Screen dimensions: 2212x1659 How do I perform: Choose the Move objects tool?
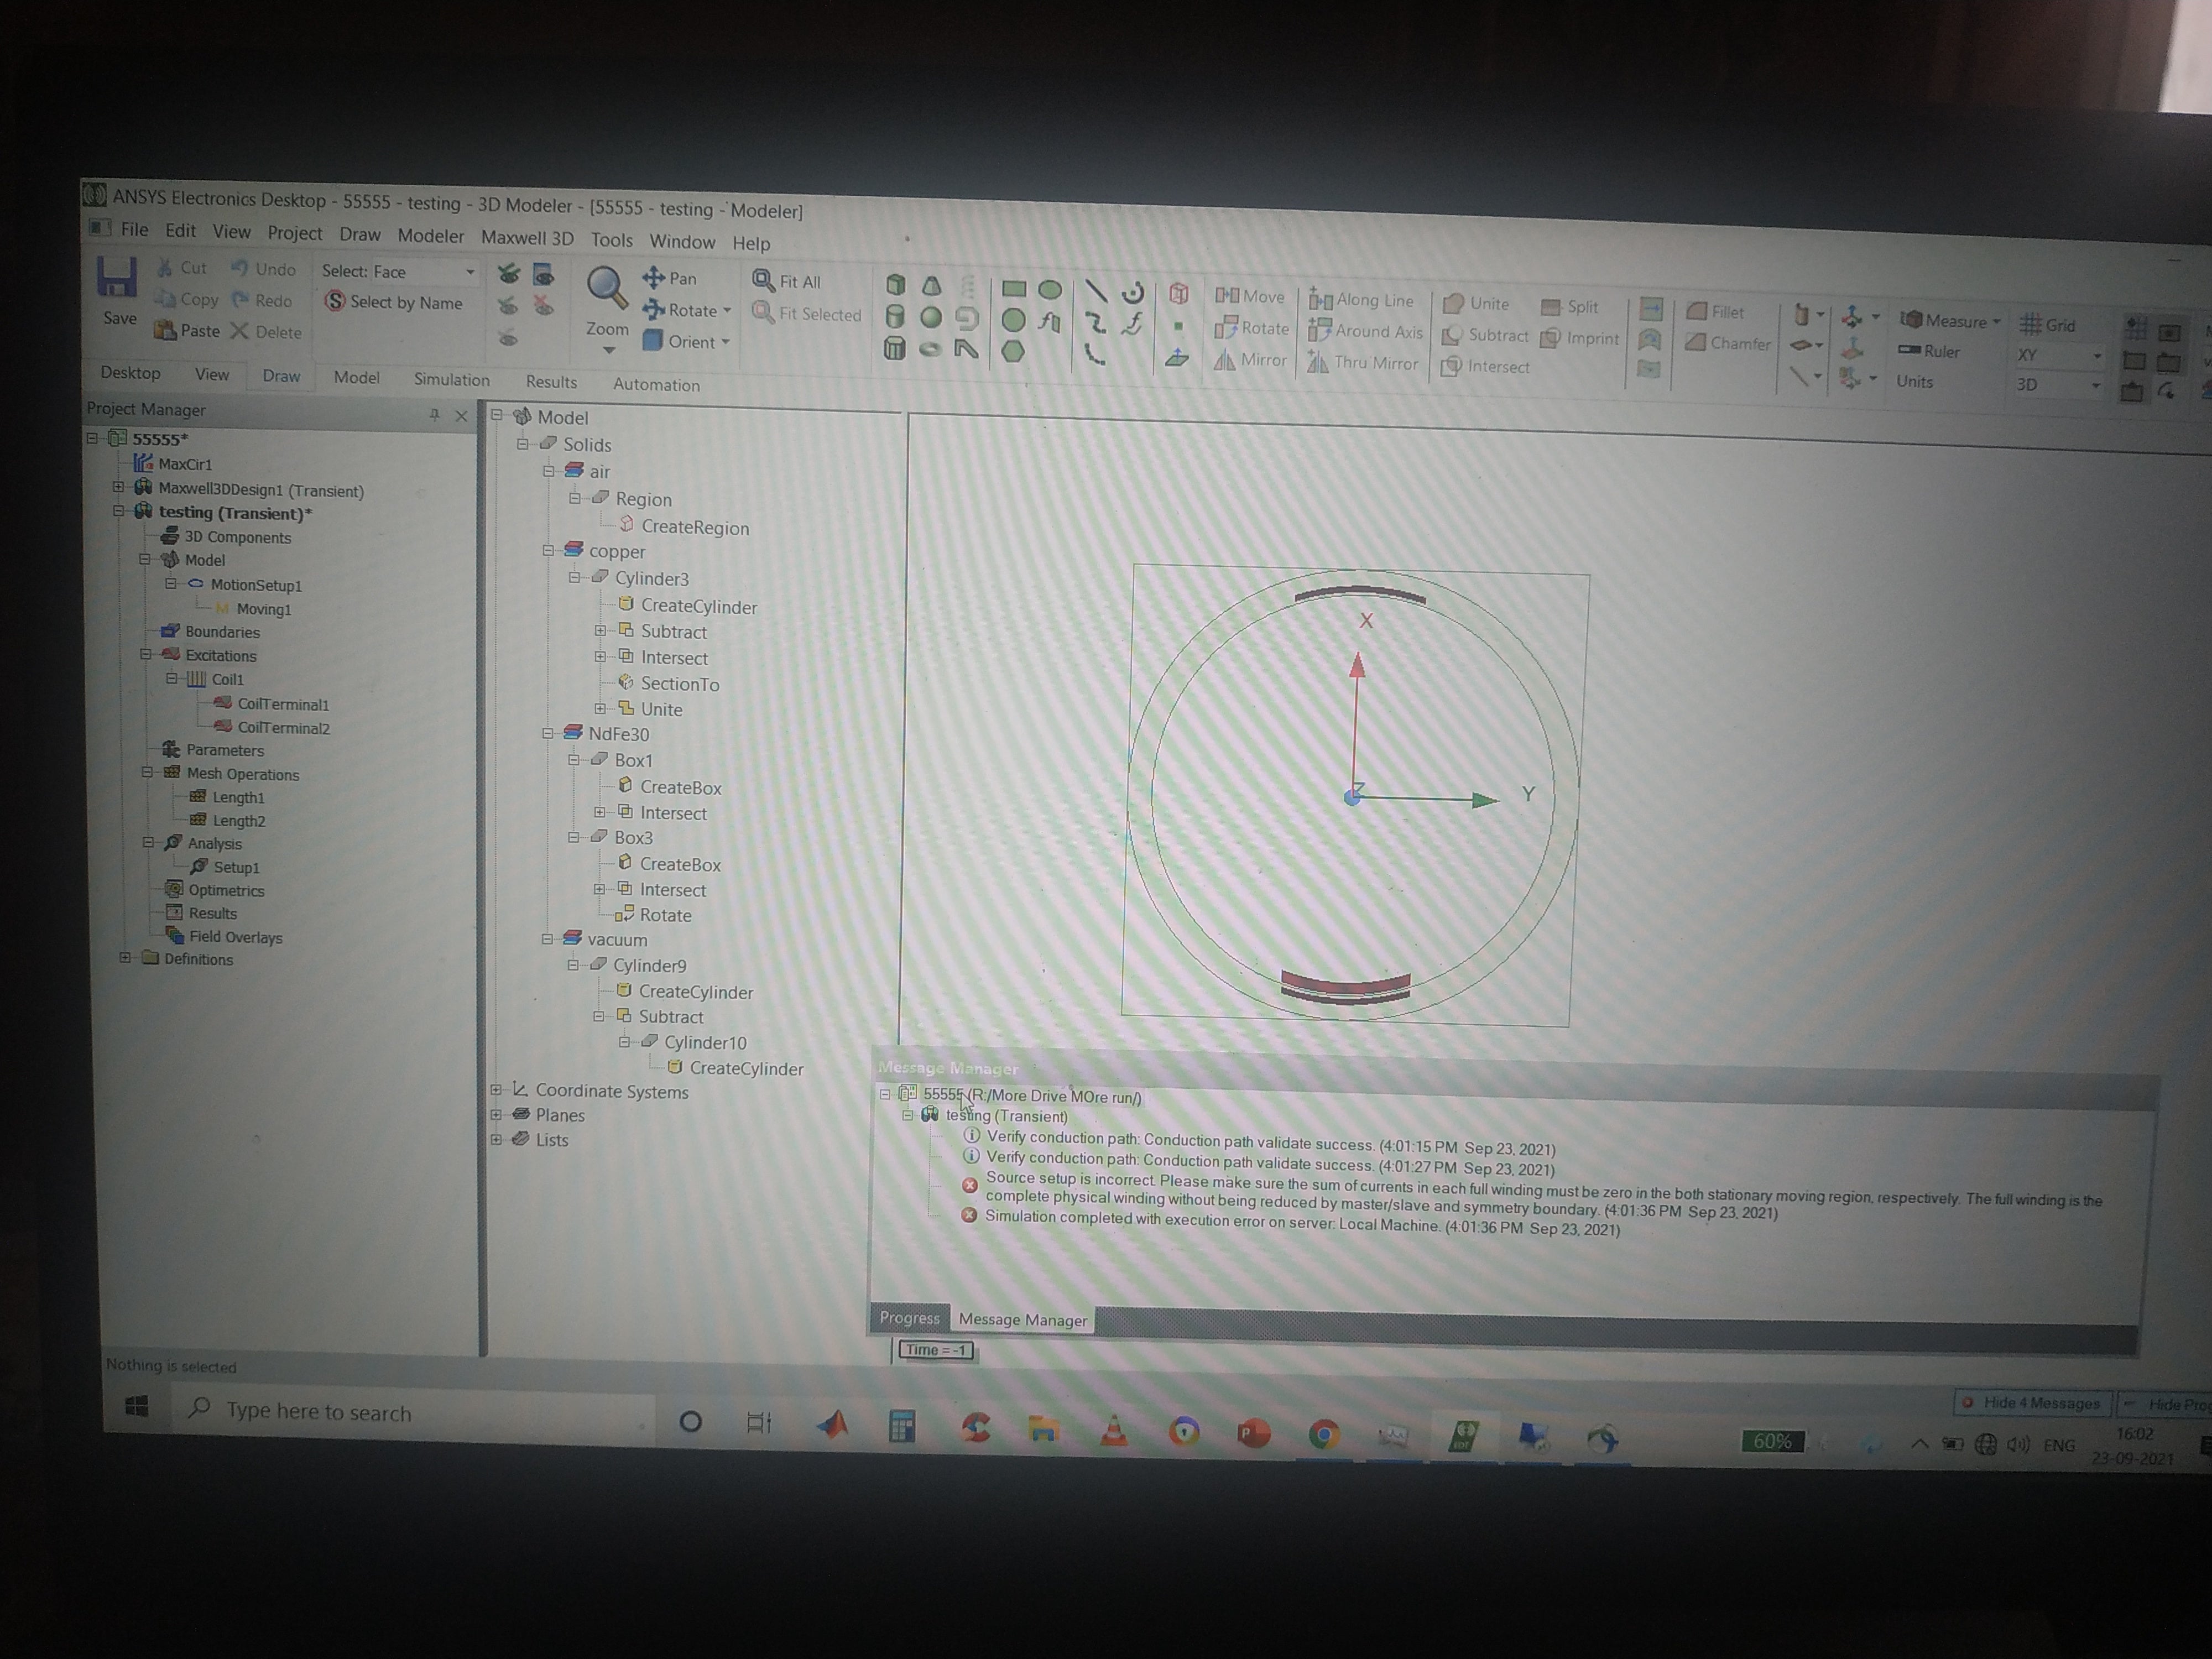1249,296
